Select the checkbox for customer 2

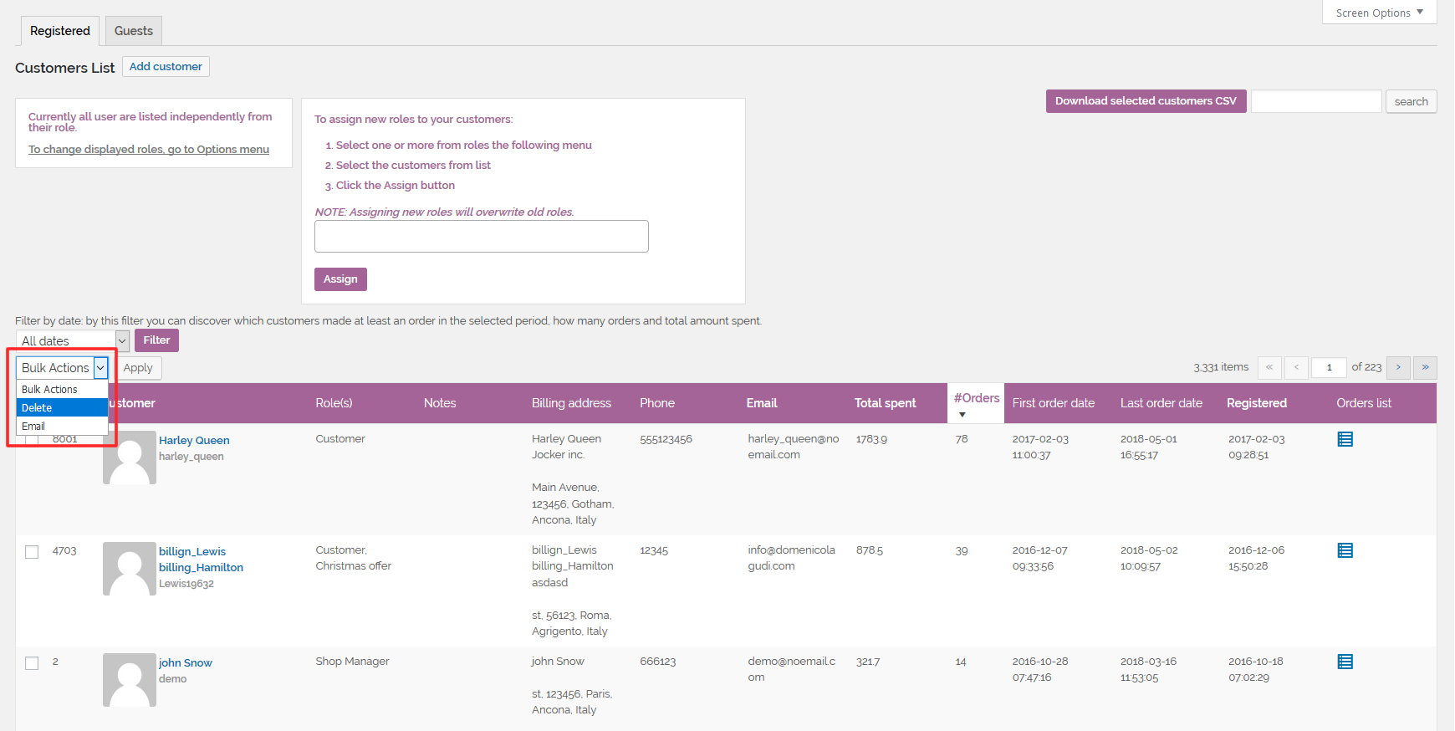(x=32, y=663)
